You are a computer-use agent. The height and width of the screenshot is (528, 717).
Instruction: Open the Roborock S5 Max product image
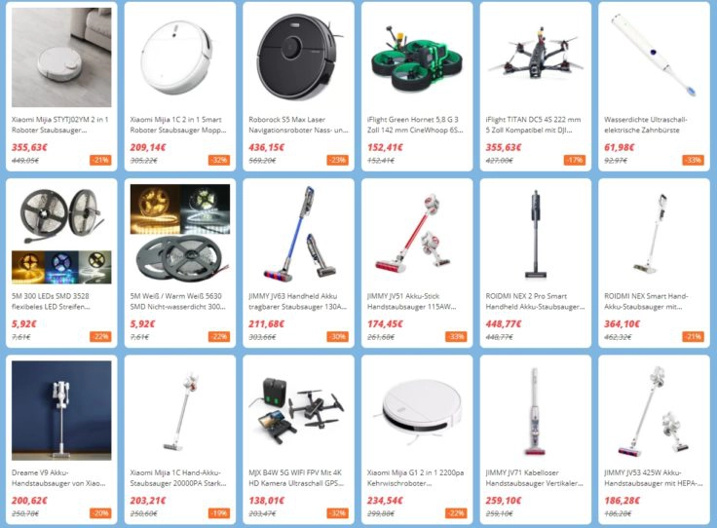[x=298, y=57]
